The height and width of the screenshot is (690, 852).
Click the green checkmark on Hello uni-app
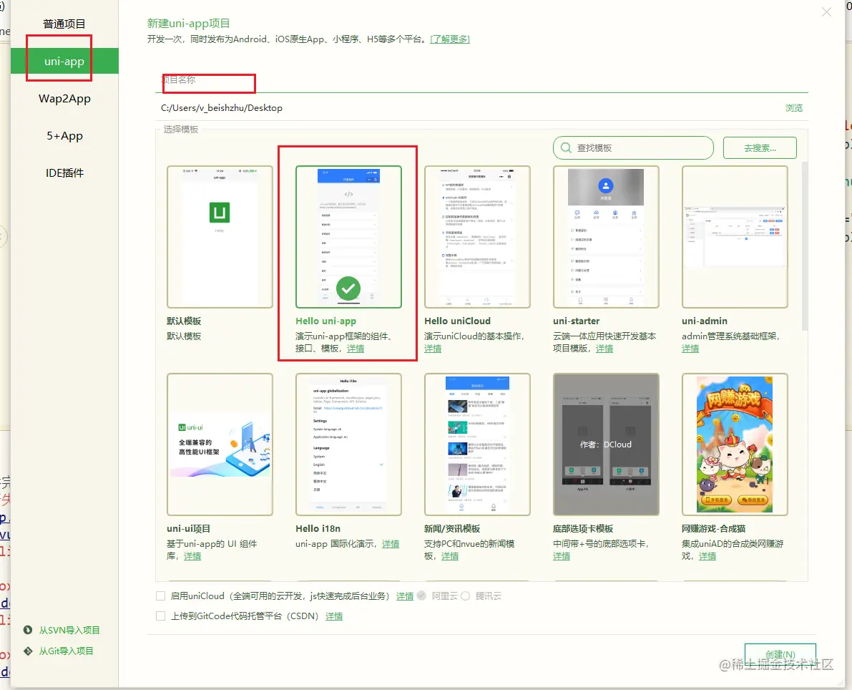pyautogui.click(x=348, y=288)
